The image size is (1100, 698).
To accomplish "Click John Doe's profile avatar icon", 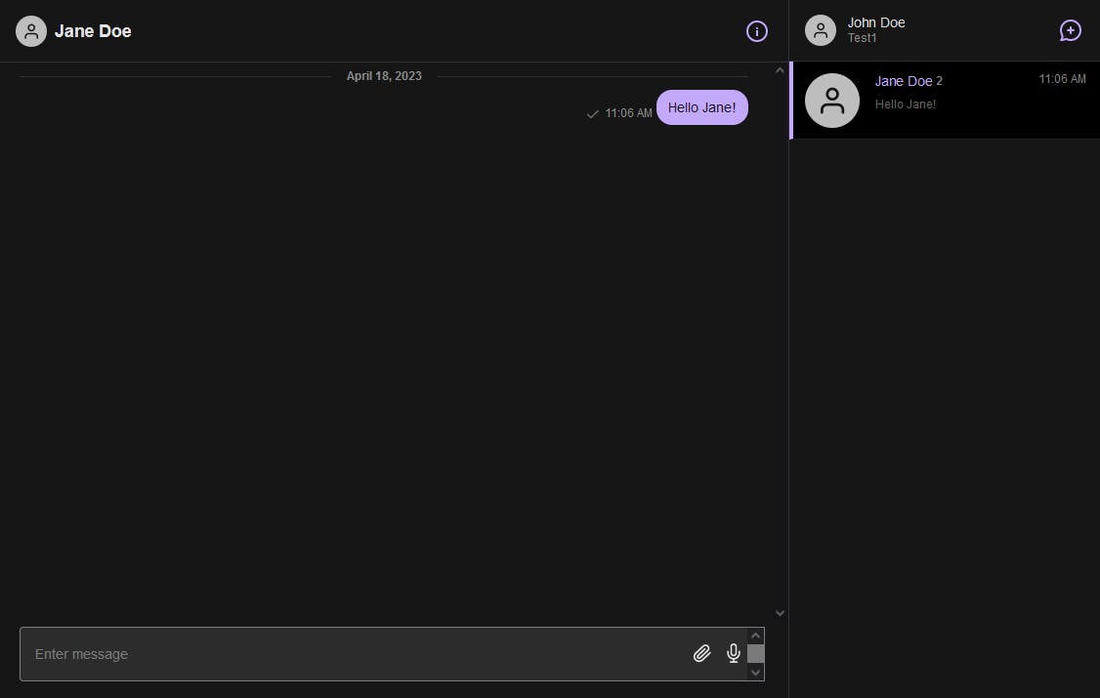I will point(821,30).
